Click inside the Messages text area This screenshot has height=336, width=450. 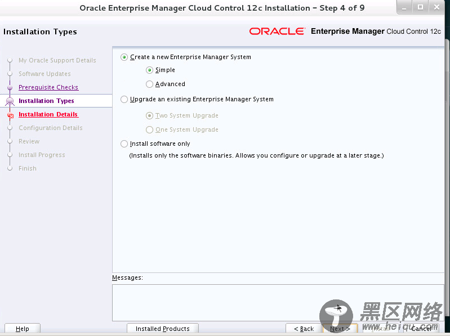tap(278, 303)
